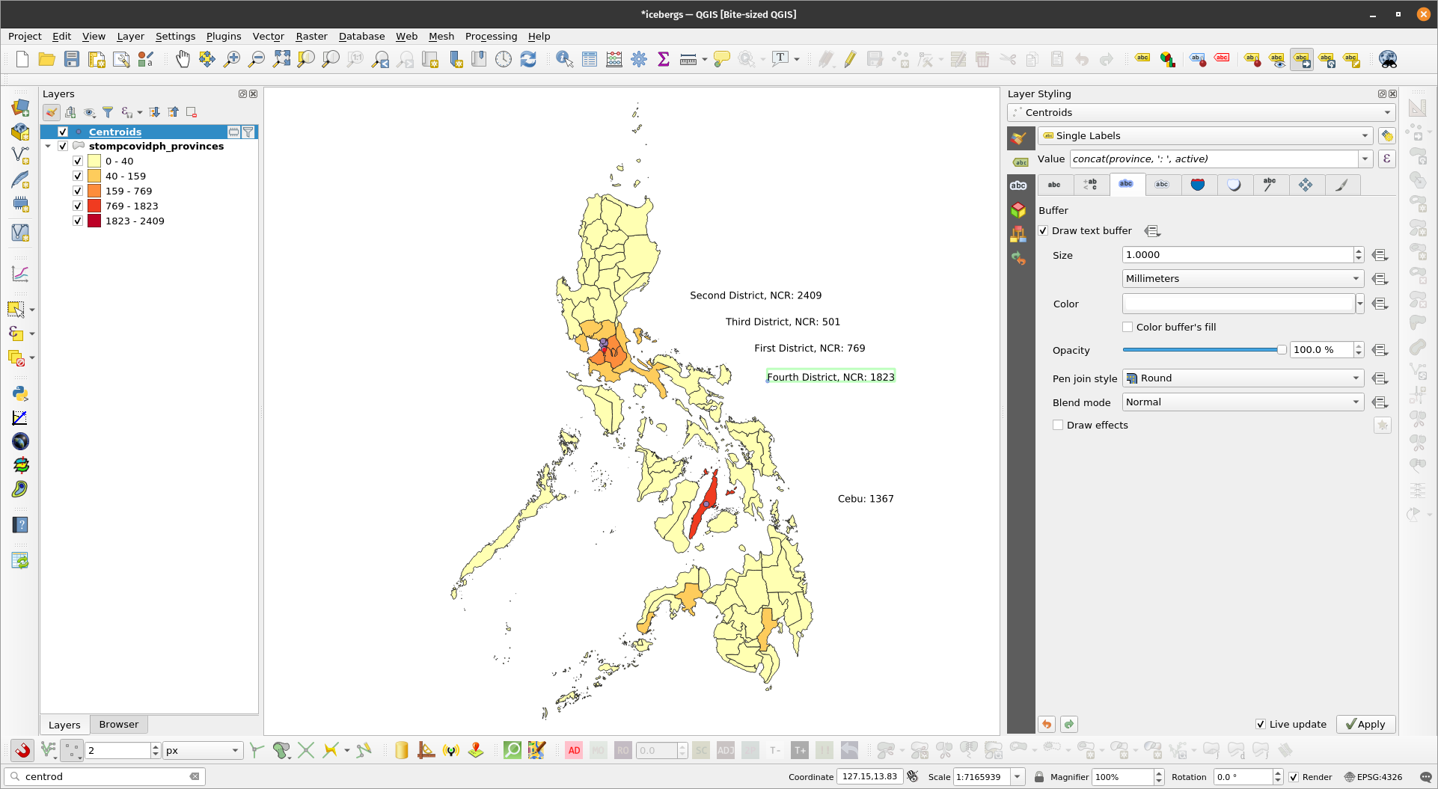Uncheck the Draw text buffer checkbox
Screen dimensions: 1438x789
click(x=1044, y=231)
